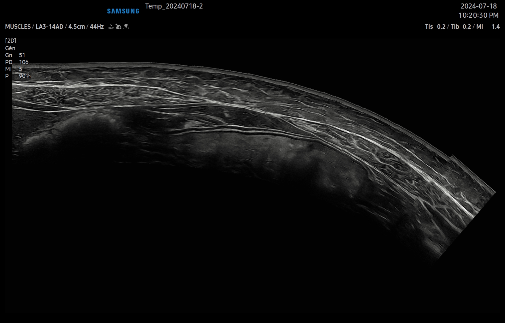Click the LA3-14AD probe name

point(50,27)
